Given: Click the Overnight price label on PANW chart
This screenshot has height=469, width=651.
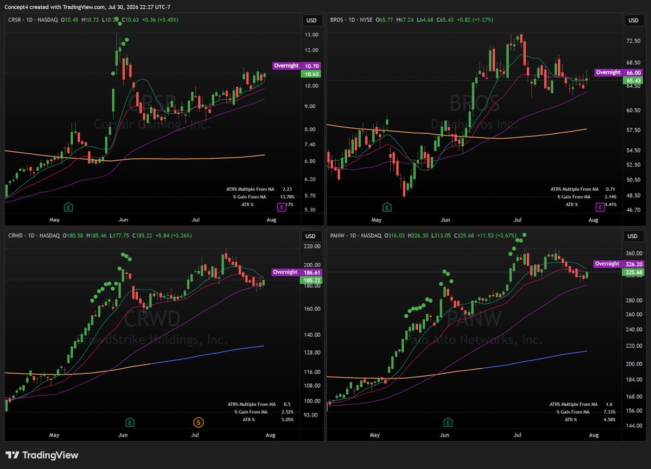Looking at the screenshot, I should tap(608, 264).
